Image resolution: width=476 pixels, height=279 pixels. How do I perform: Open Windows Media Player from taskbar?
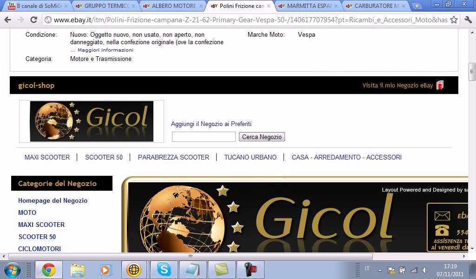click(x=106, y=270)
